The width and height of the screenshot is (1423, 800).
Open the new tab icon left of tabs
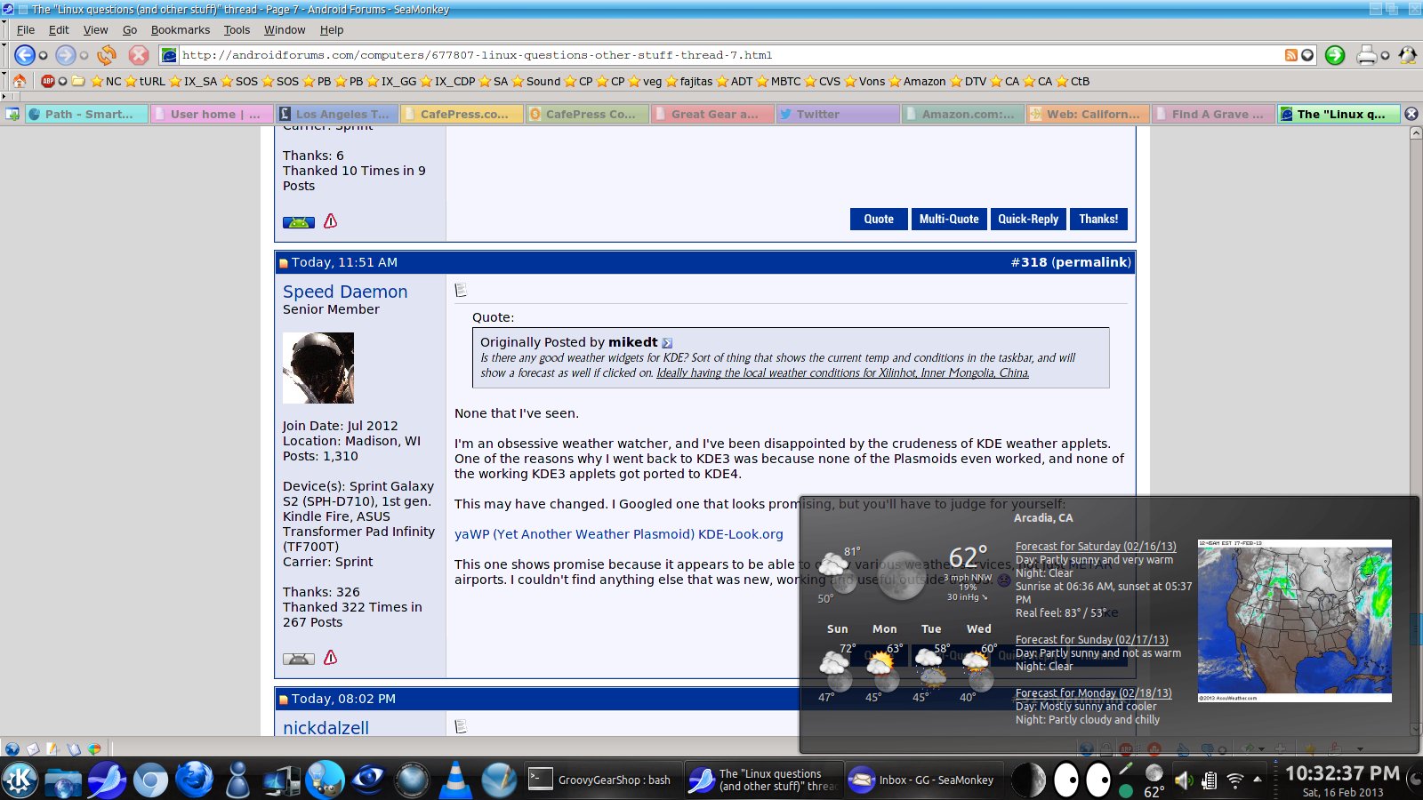[12, 114]
